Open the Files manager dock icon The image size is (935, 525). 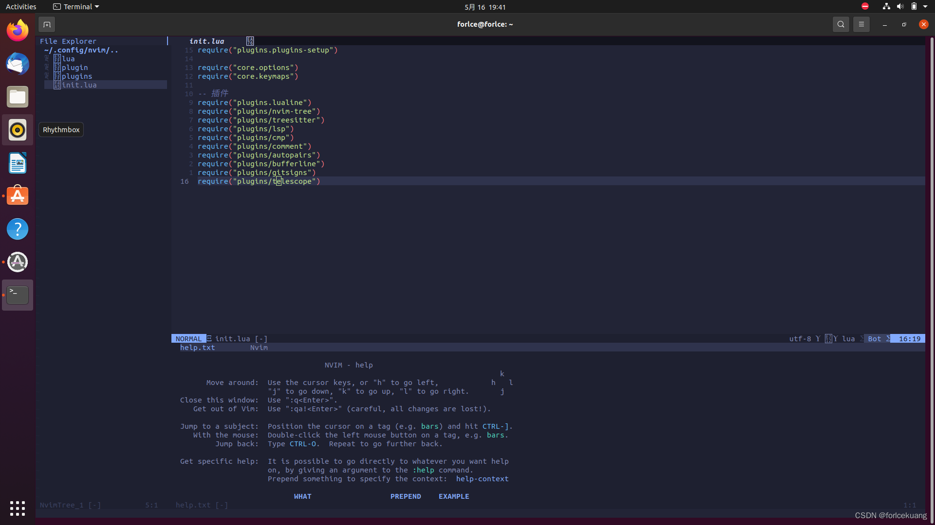[x=18, y=97]
